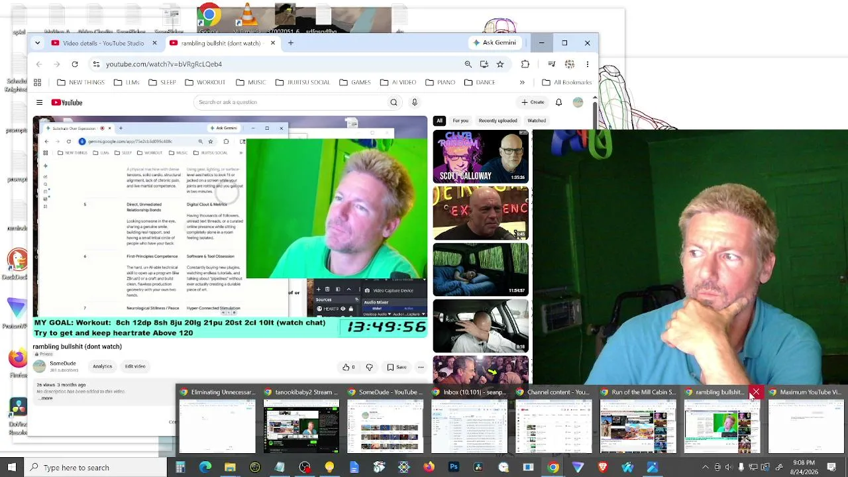Viewport: 848px width, 477px height.
Task: Open the SomeDude channel avatar
Action: coord(40,366)
